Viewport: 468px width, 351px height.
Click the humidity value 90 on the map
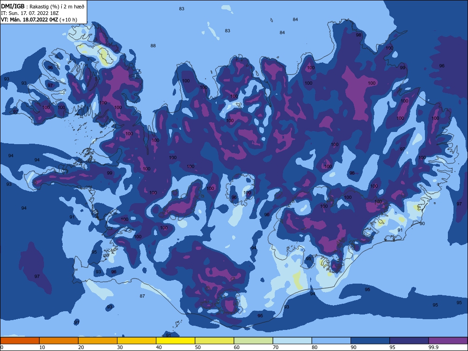click(x=422, y=224)
